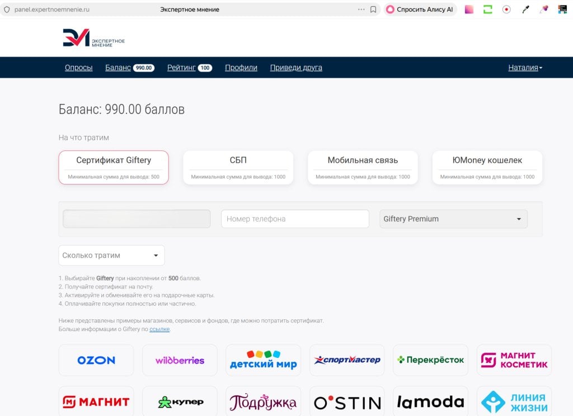The height and width of the screenshot is (416, 573).
Task: Pick the ЮMoney кошелек payout option
Action: (x=487, y=167)
